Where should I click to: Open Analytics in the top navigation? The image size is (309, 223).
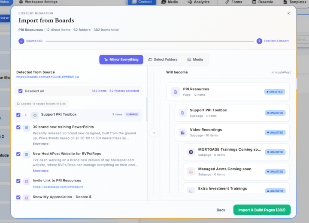pyautogui.click(x=199, y=2)
